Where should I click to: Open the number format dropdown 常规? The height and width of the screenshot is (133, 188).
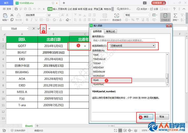pyautogui.click(x=149, y=15)
